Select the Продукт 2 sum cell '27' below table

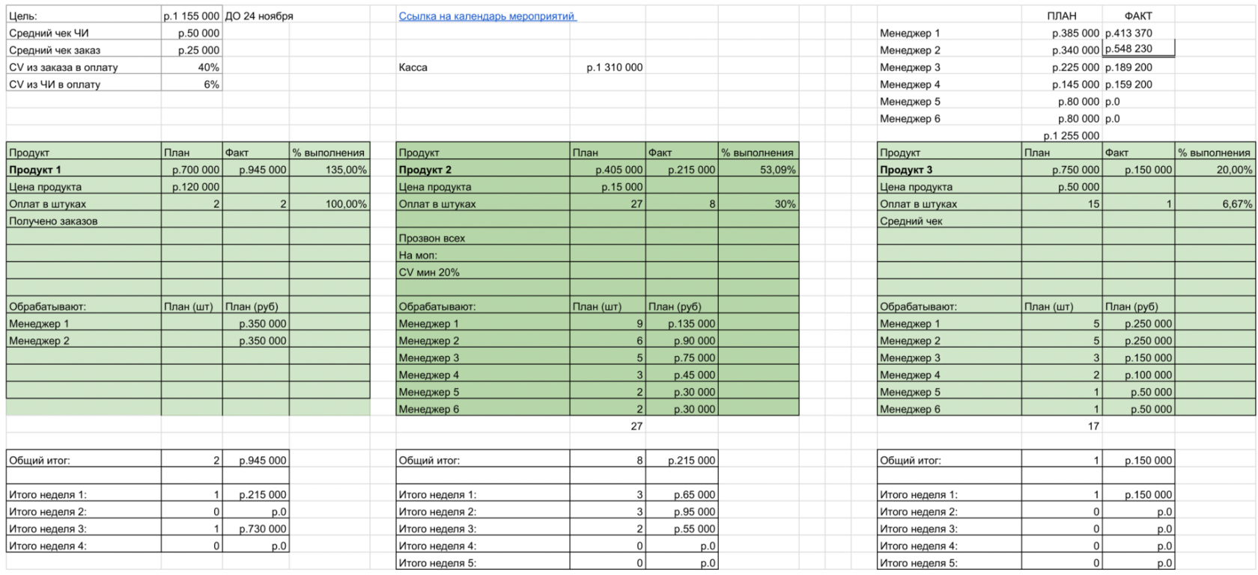(608, 426)
